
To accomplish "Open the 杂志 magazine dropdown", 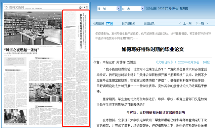I will (133, 9).
